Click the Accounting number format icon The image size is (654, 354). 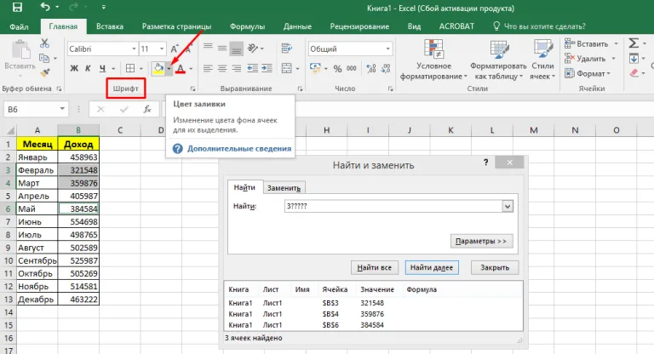315,68
